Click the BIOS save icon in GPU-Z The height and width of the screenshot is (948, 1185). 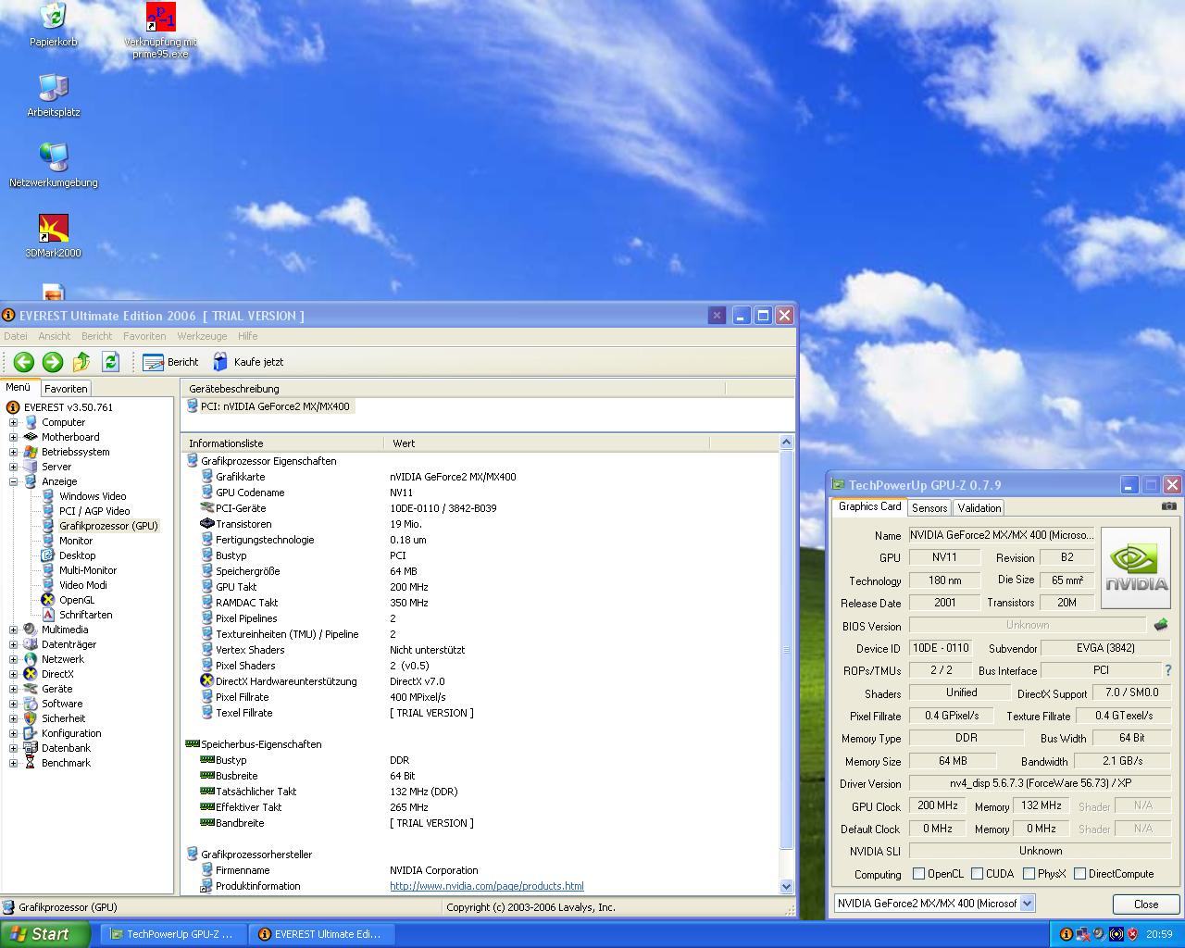pos(1161,625)
